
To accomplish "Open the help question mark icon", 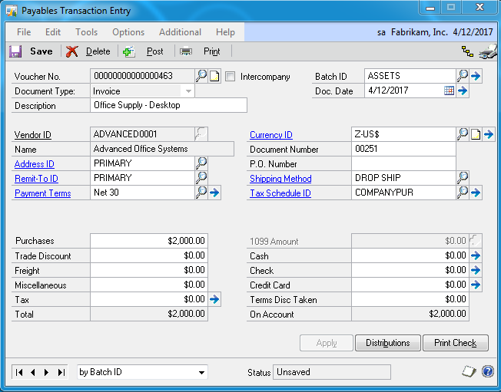I will coord(487,372).
